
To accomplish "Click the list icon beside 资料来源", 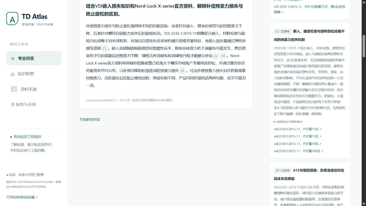I will [14, 89].
